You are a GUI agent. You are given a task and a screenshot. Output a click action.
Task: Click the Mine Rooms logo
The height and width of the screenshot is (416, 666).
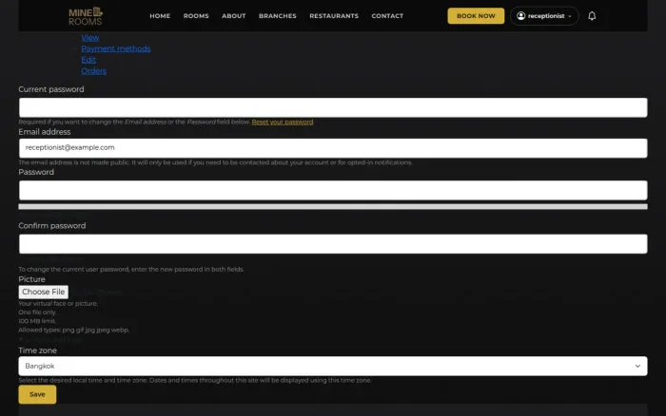pos(86,16)
